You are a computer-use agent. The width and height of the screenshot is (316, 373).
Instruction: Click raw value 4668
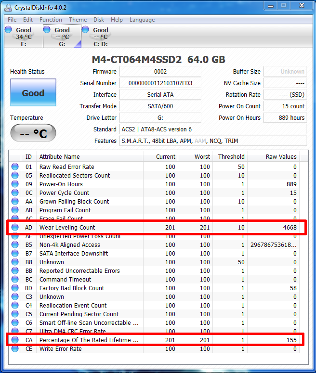tap(290, 228)
